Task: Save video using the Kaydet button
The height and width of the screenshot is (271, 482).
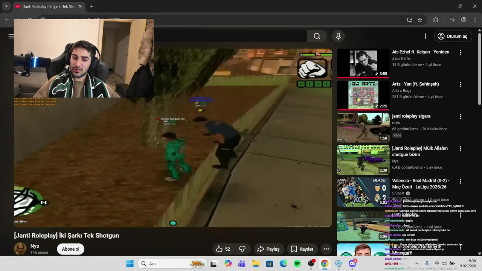Action: tap(302, 249)
